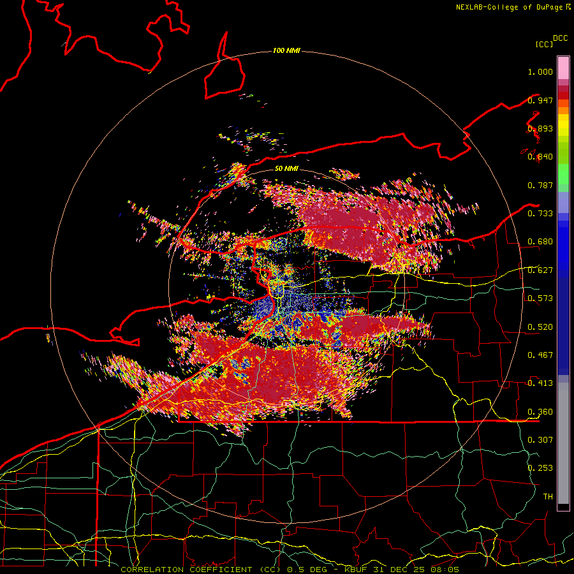Click the 0.627 scale value

(x=540, y=270)
